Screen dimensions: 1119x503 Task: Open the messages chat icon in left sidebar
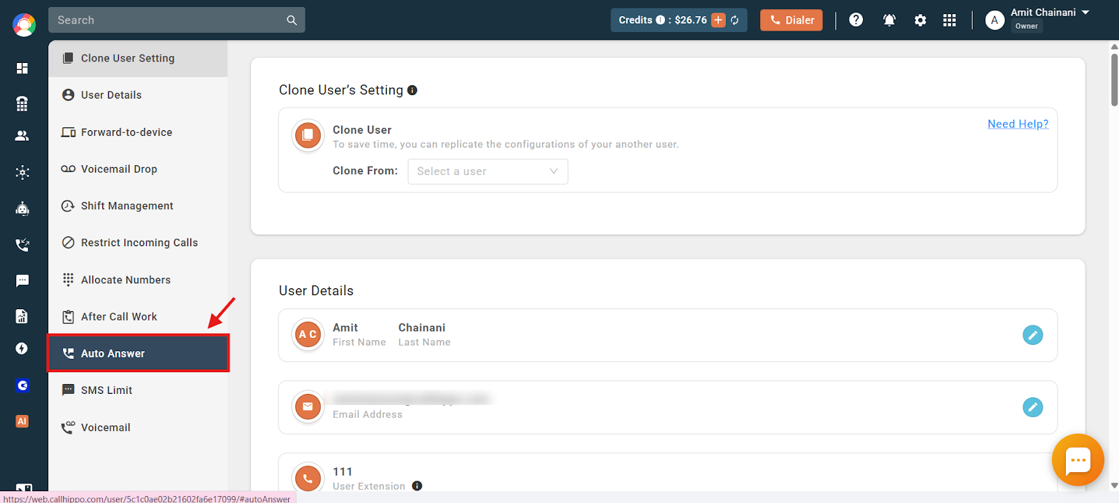pos(22,281)
